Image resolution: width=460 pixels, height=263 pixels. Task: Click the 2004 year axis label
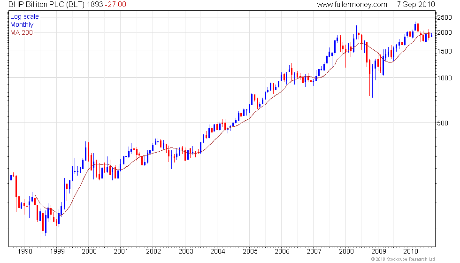pyautogui.click(x=218, y=251)
